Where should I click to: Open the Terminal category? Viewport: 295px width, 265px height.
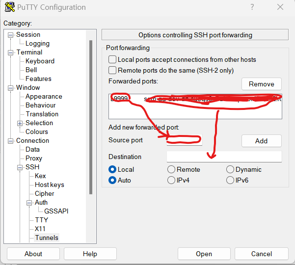[x=29, y=52]
